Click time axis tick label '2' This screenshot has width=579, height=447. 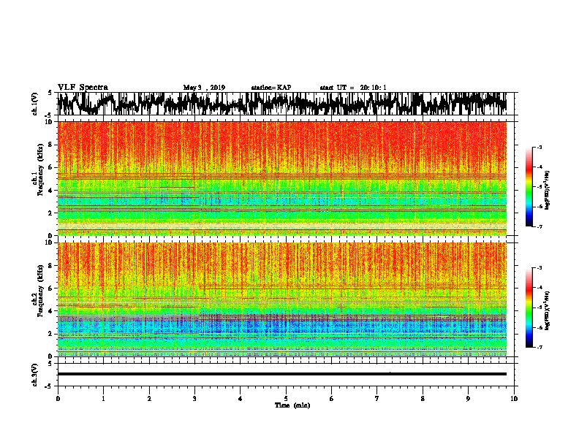[x=149, y=399]
